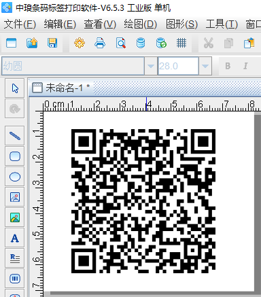Select the arrow pointer tool
The width and height of the screenshot is (261, 297).
click(x=15, y=88)
